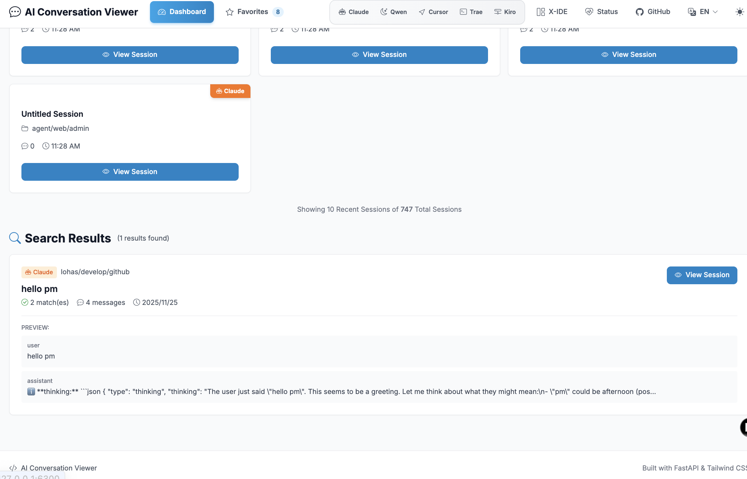This screenshot has height=479, width=747.
Task: Open the Status page
Action: [601, 12]
